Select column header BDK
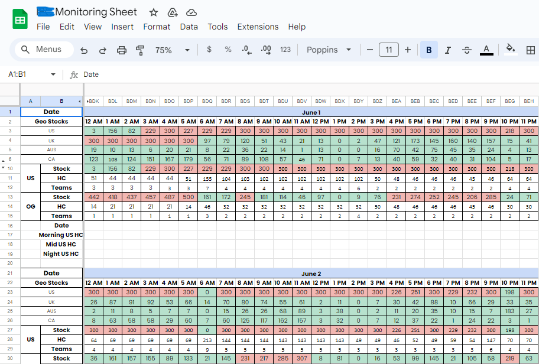This screenshot has width=539, height=364. pos(94,102)
